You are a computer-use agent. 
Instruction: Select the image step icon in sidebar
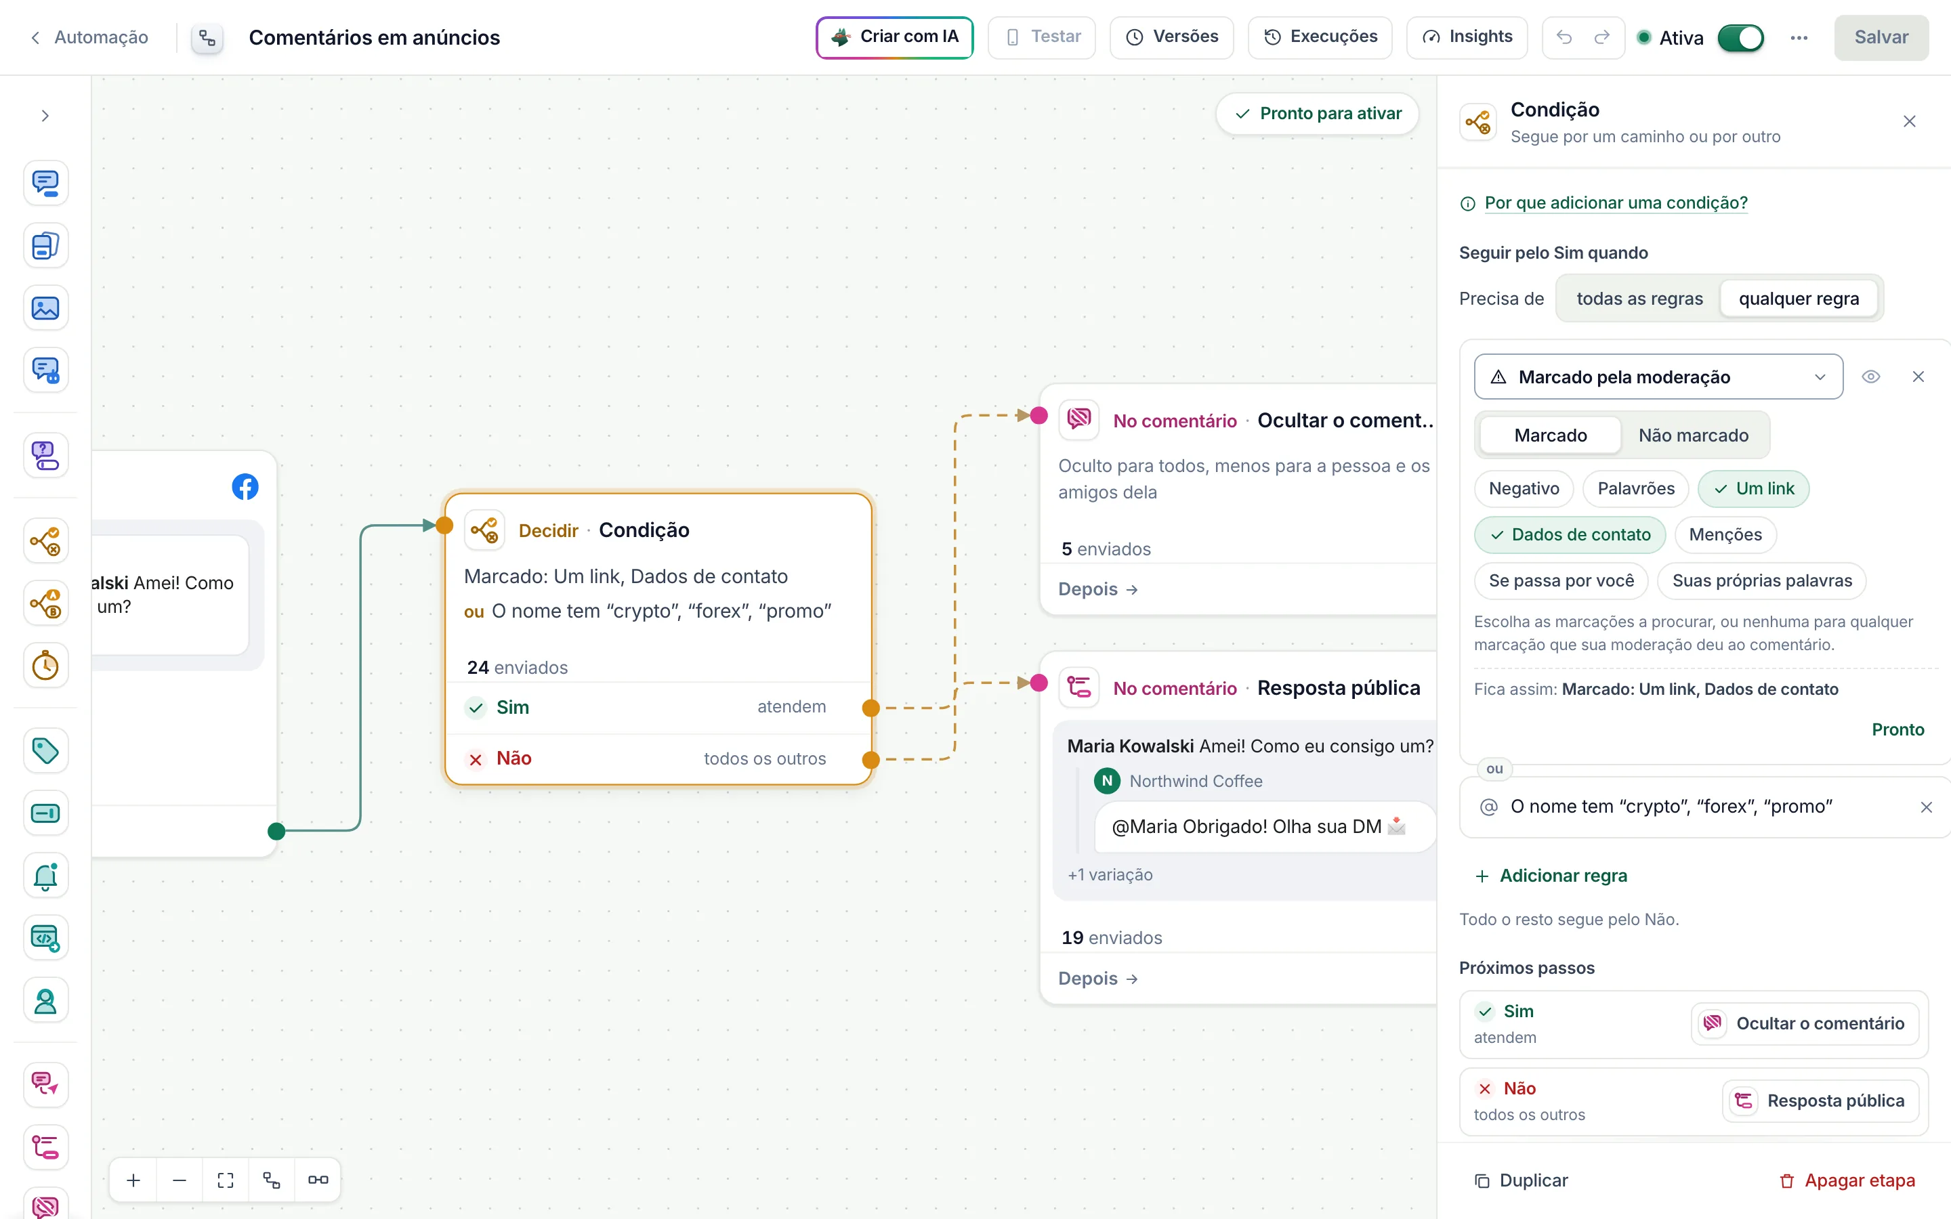point(45,308)
